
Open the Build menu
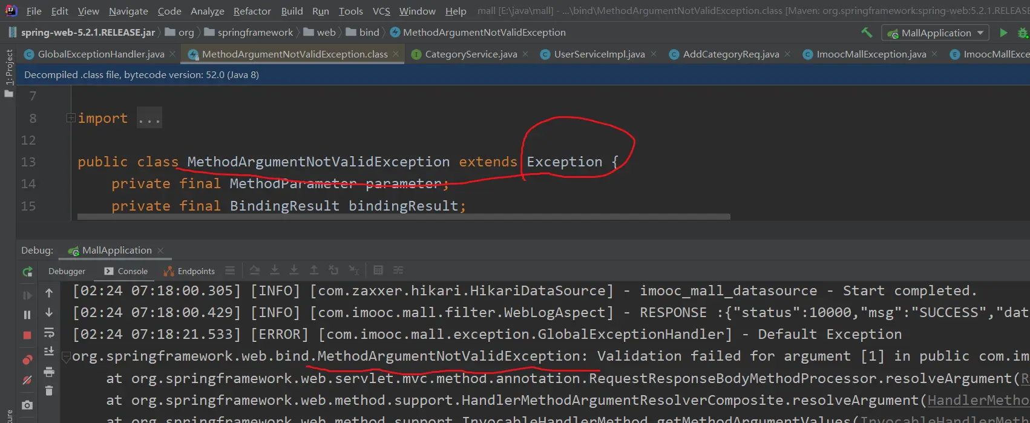click(292, 11)
